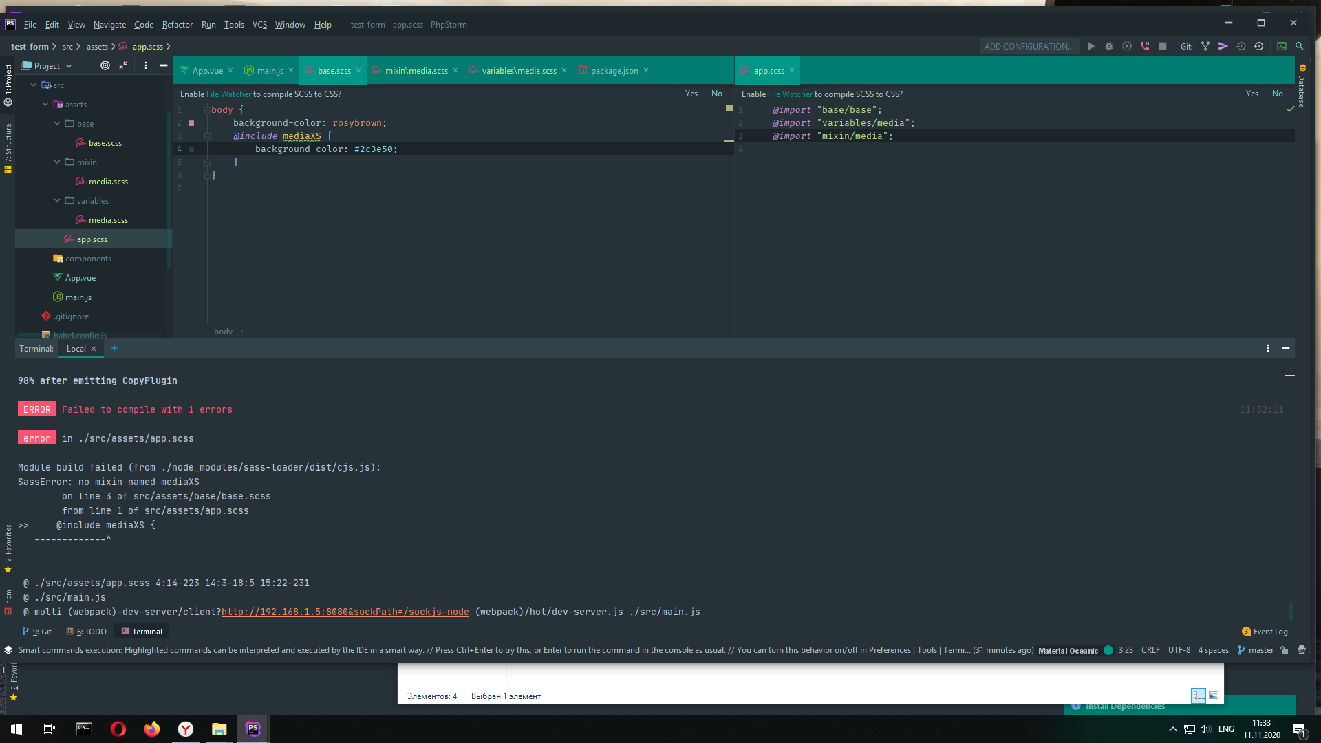This screenshot has height=743, width=1321.
Task: Click the PhpStorm logo icon in title bar
Action: [x=10, y=24]
